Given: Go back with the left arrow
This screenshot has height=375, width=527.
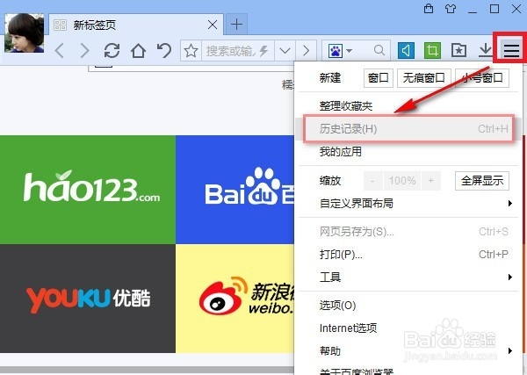Looking at the screenshot, I should (60, 51).
